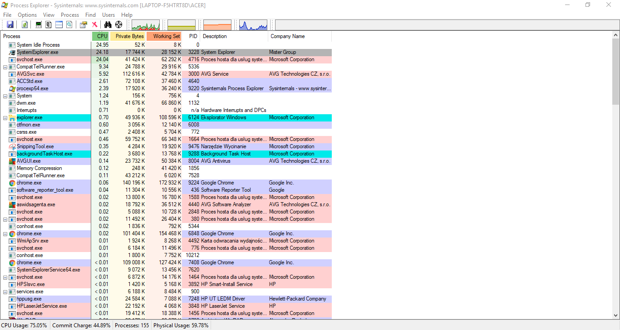Select the hppusg.exe process row

[x=166, y=299]
